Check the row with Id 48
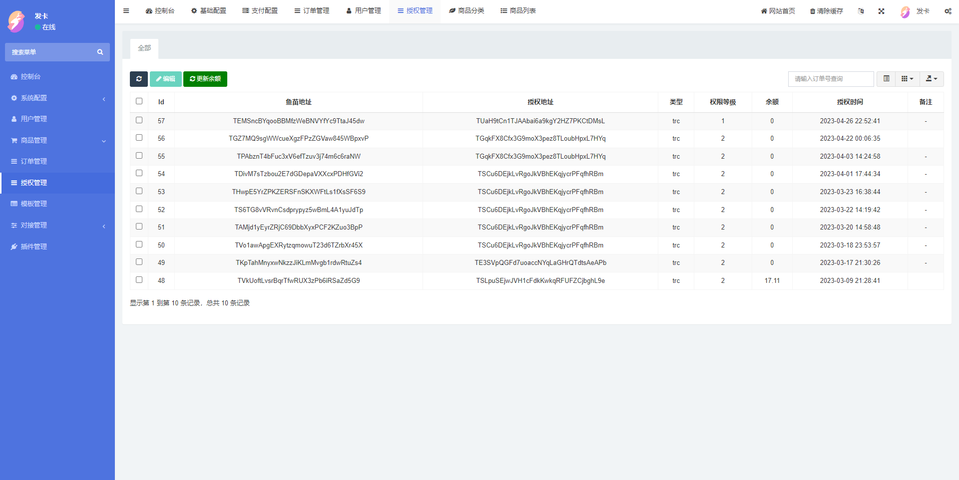The image size is (959, 480). point(139,280)
